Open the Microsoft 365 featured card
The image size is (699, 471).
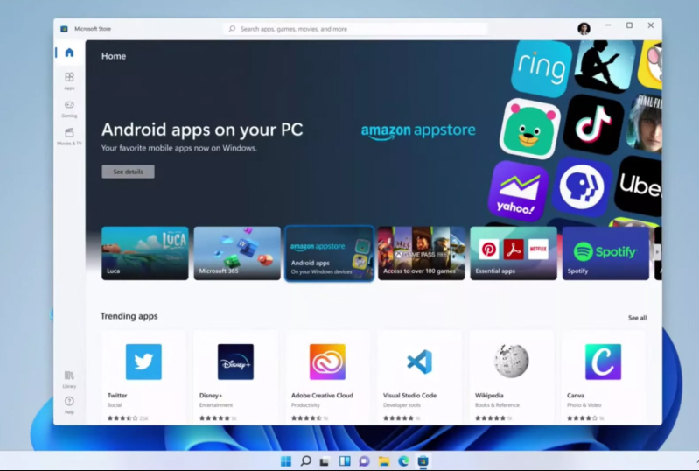click(x=237, y=253)
